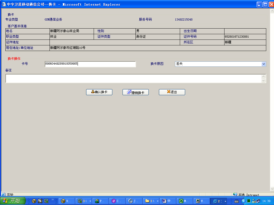
Task: Click the remarks box scroll up arrow
Action: coord(264,77)
